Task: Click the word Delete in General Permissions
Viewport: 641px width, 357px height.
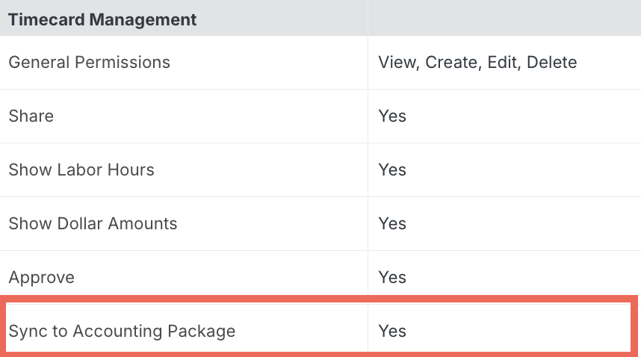Action: pos(552,63)
